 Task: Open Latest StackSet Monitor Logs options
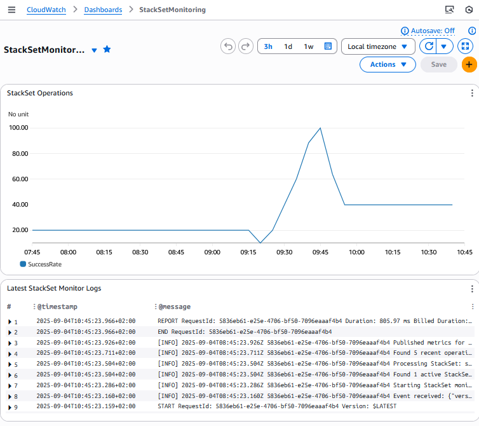pos(471,289)
